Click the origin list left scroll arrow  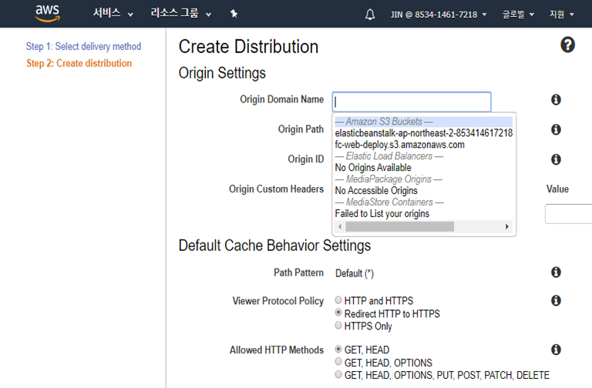(340, 226)
